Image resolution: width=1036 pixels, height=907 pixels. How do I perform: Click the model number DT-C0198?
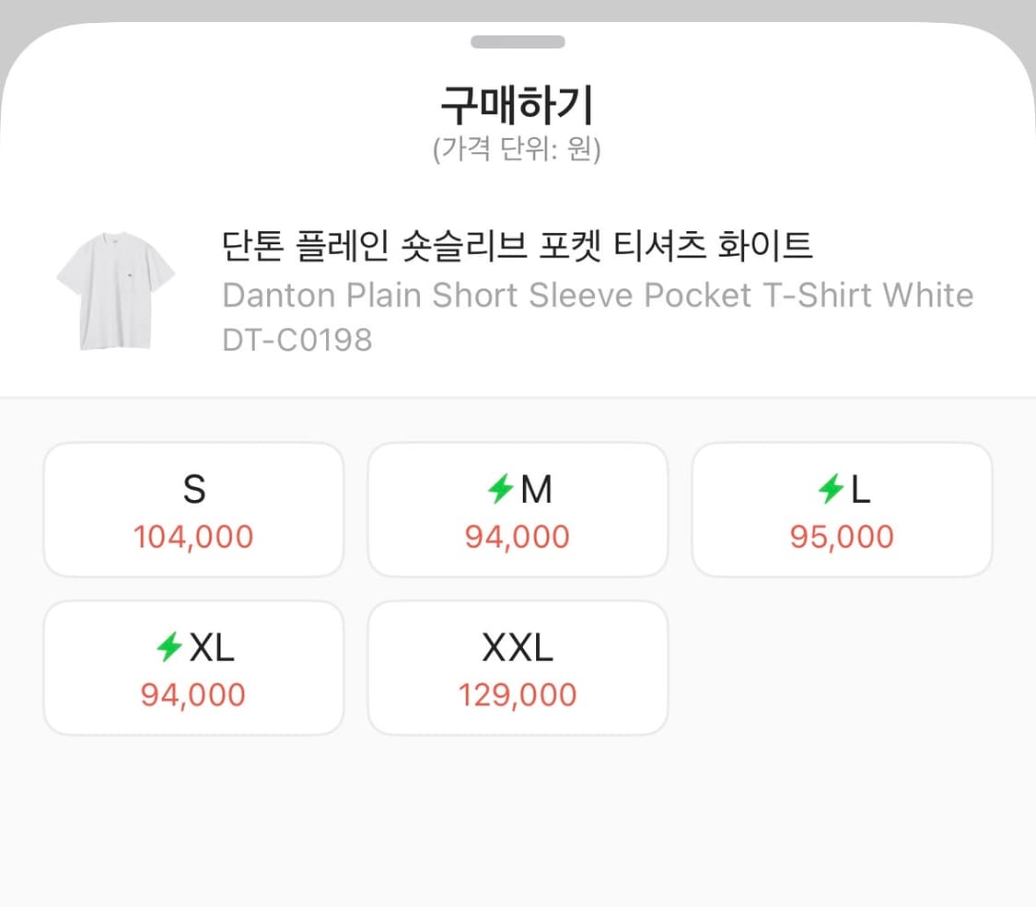(x=297, y=340)
